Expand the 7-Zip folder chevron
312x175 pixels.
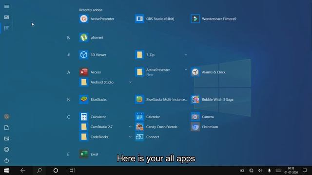tap(186, 54)
